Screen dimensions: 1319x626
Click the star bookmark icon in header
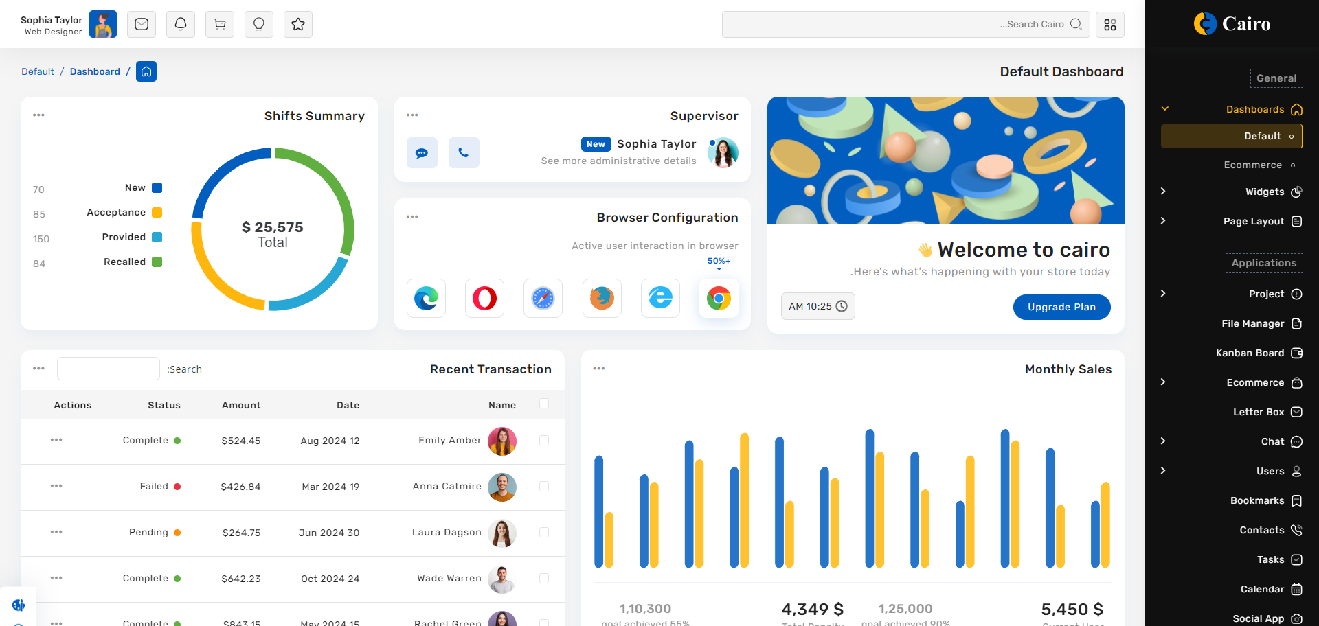pyautogui.click(x=298, y=24)
